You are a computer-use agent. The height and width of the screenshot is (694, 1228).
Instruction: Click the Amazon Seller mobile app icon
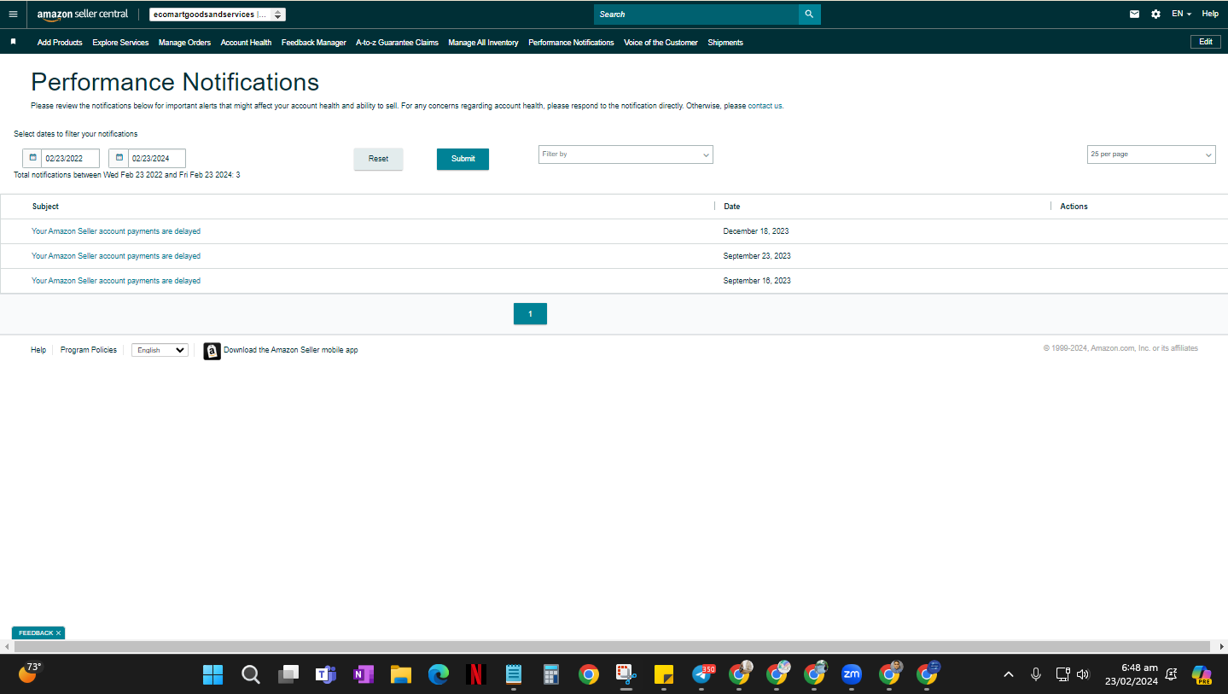[212, 351]
